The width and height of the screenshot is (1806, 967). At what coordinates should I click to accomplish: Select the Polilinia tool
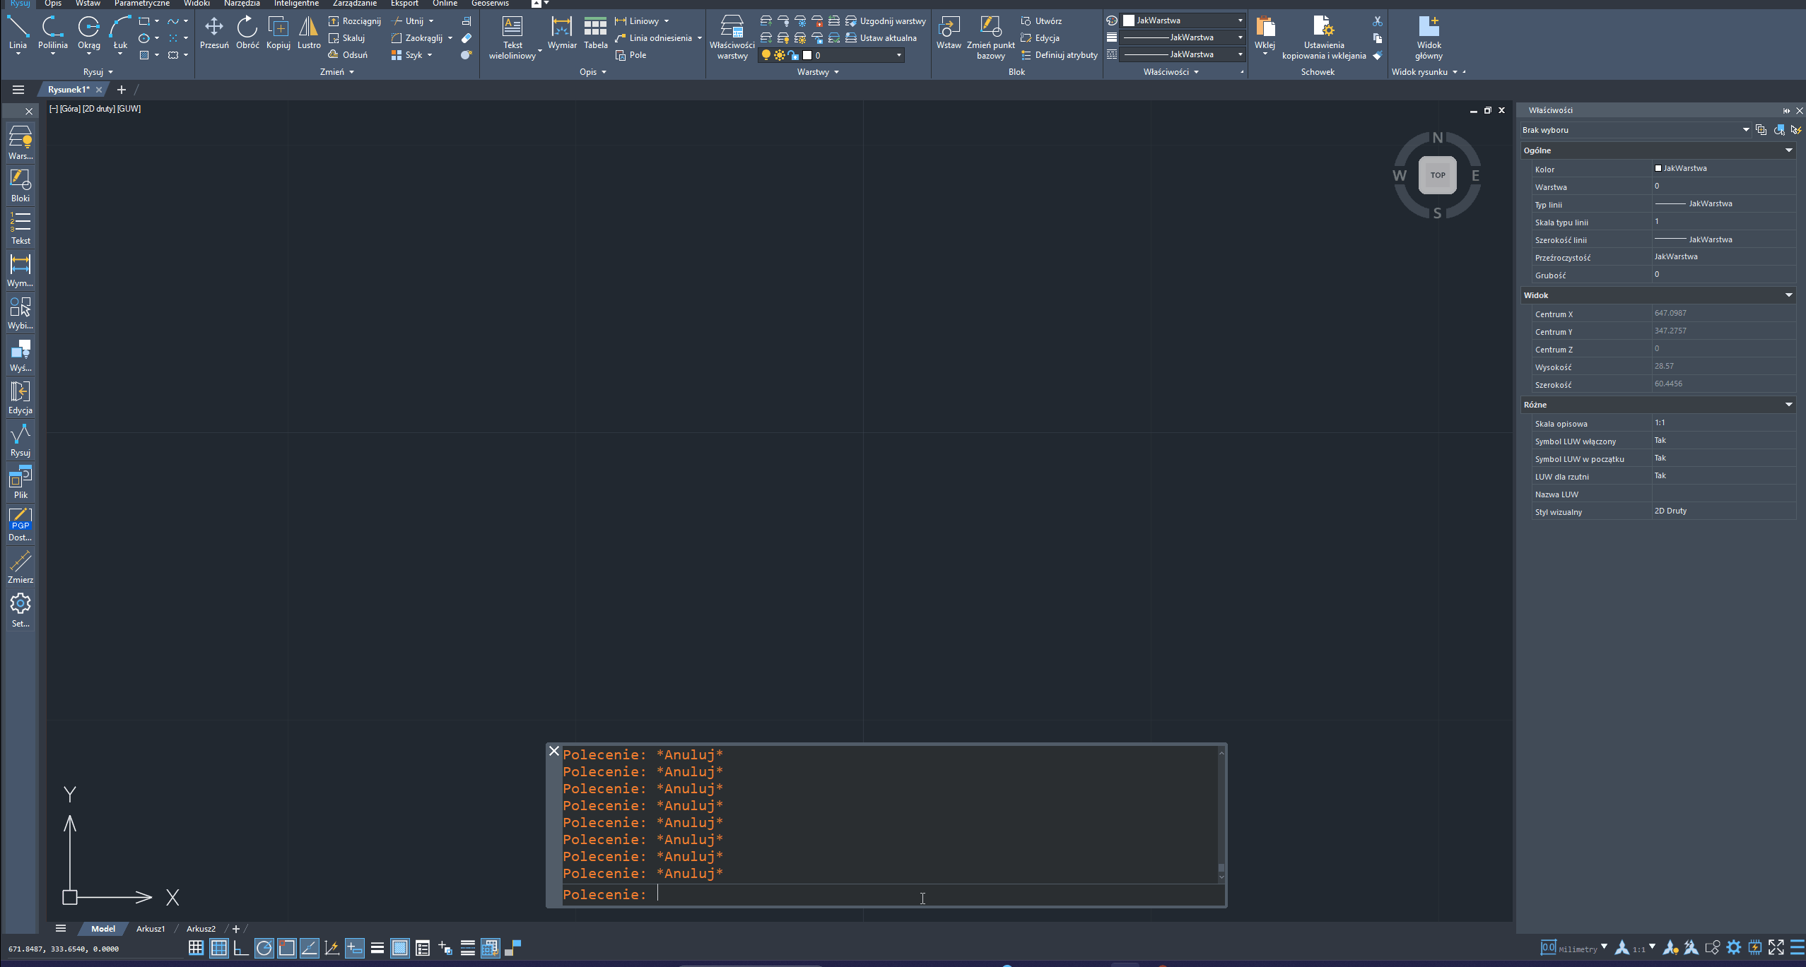pyautogui.click(x=53, y=32)
